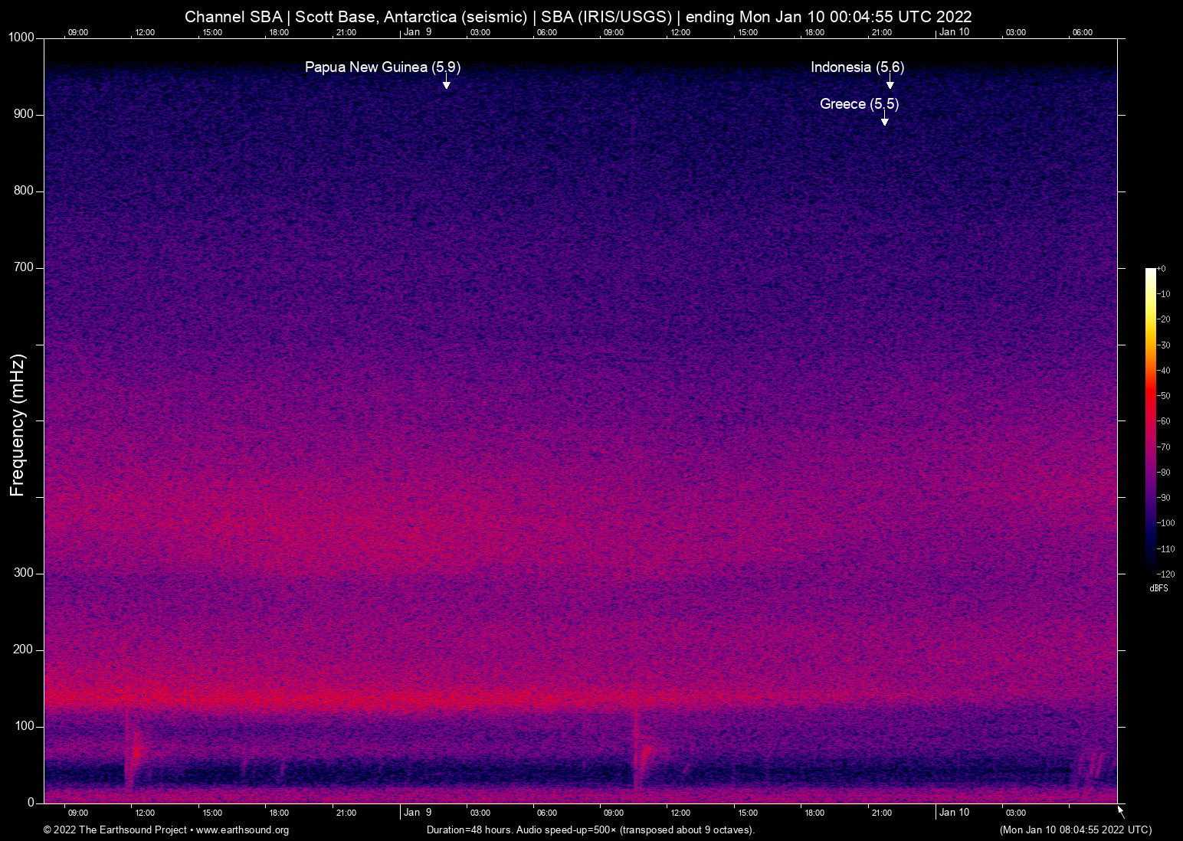Click the dBFS color scale bar
The image size is (1183, 841).
1151,421
